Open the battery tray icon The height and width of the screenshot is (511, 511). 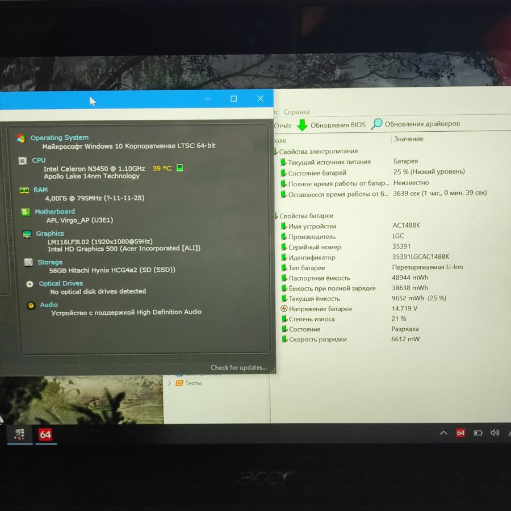(x=478, y=433)
